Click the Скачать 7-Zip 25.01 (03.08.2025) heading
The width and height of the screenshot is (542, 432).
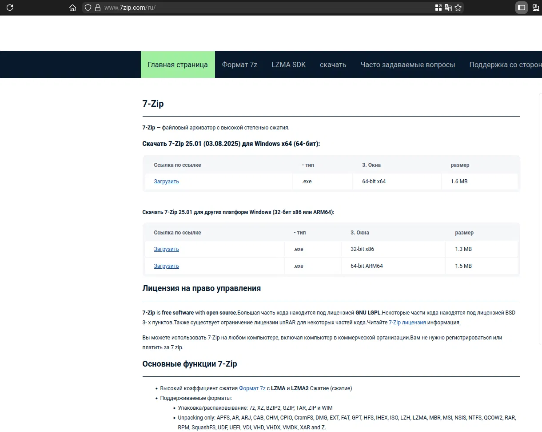point(231,144)
